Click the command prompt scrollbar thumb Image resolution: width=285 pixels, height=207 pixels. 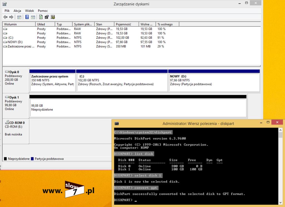click(281, 135)
